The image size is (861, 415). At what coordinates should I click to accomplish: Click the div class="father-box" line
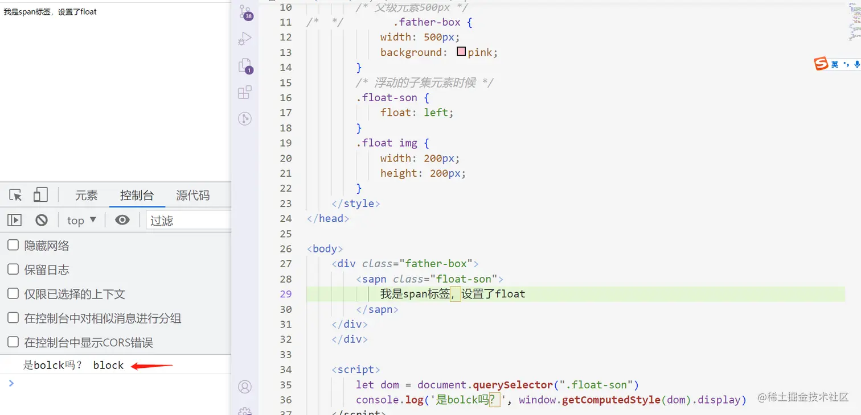tap(405, 264)
